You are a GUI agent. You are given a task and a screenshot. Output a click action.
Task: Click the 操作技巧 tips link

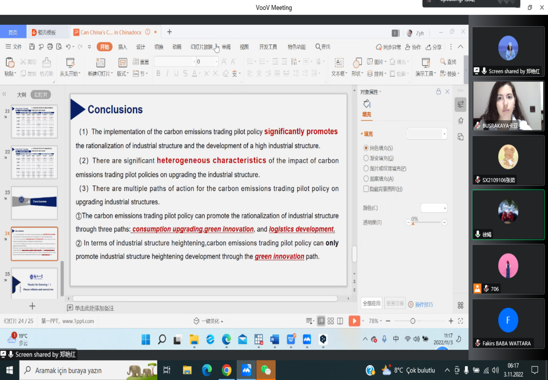424,305
